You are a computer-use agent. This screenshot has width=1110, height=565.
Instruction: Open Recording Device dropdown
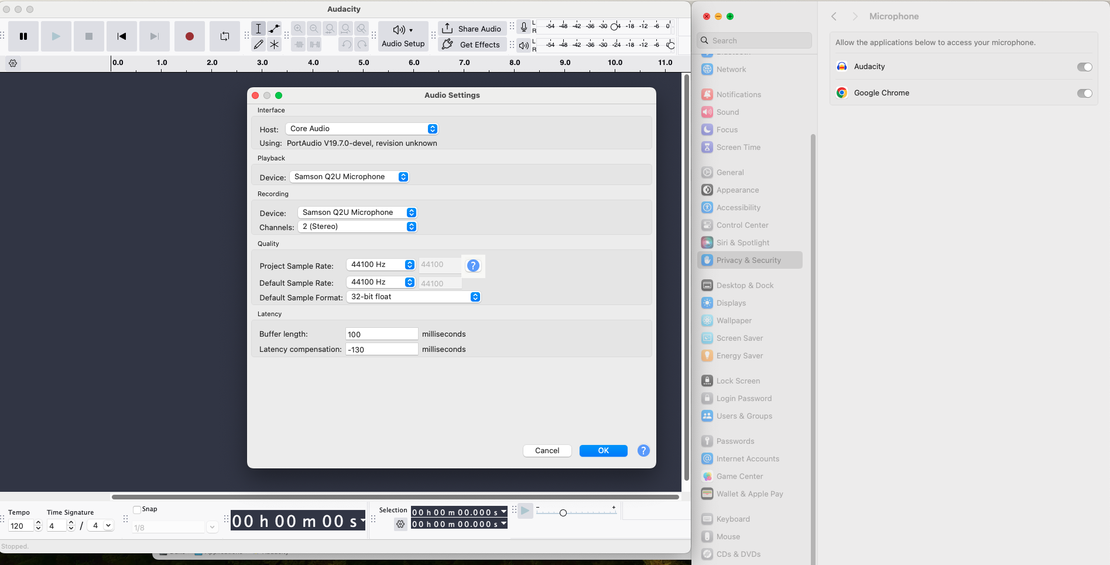(x=357, y=213)
